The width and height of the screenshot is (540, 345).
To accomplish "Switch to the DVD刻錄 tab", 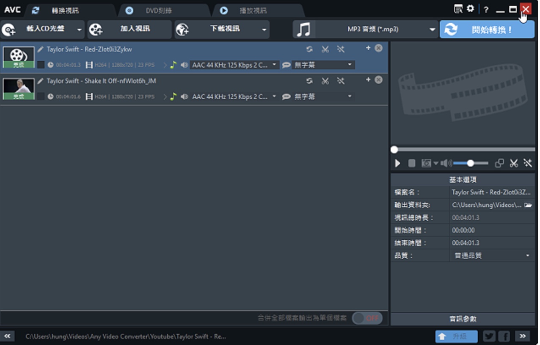I will (x=163, y=11).
